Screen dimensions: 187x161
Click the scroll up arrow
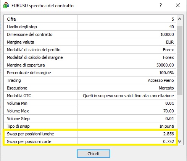click(179, 19)
